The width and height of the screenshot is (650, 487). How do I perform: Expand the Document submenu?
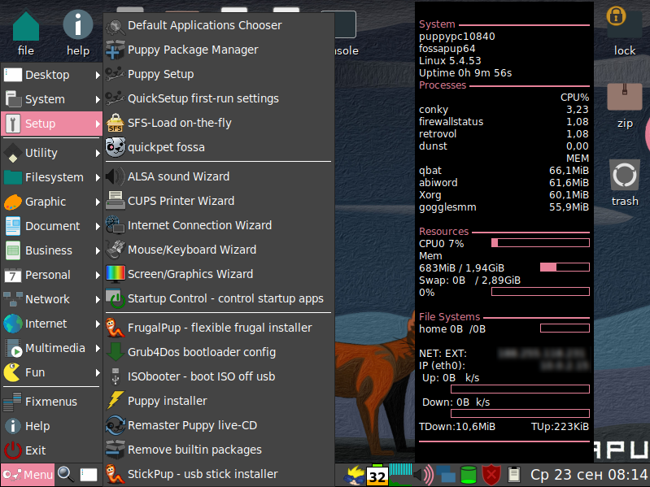click(52, 226)
